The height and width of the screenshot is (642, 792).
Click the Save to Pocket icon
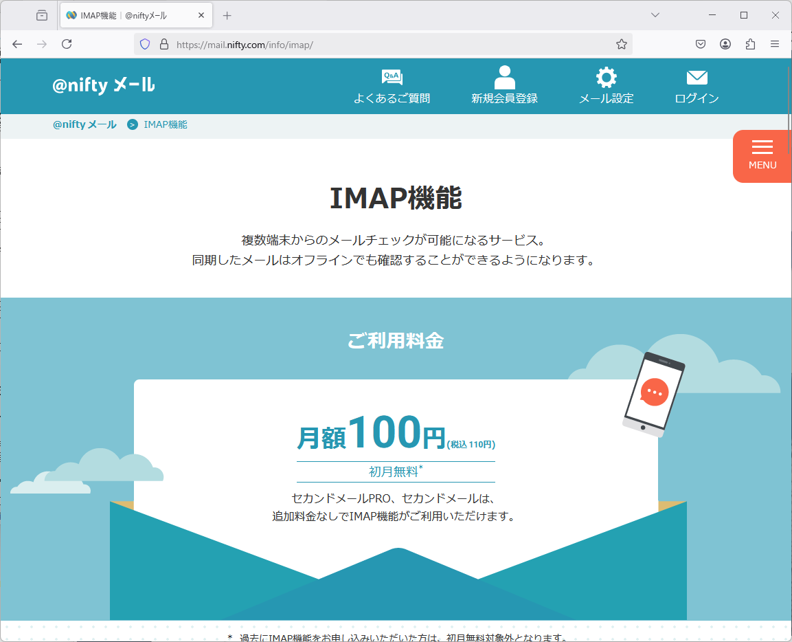701,44
